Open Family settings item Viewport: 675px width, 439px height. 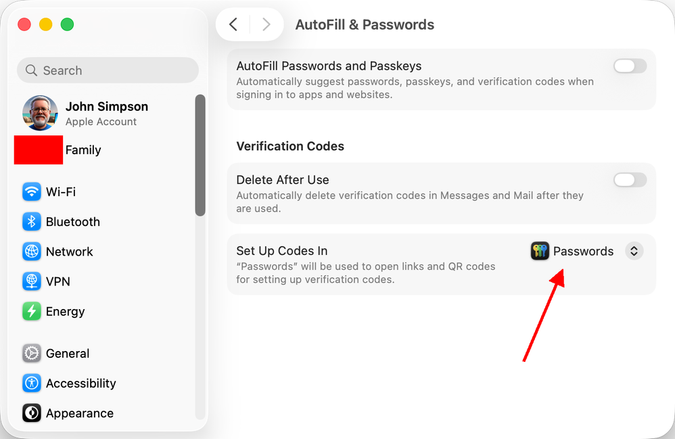point(83,150)
